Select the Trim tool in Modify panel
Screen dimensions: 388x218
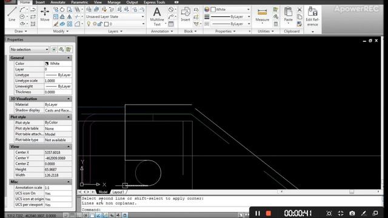tap(78, 16)
